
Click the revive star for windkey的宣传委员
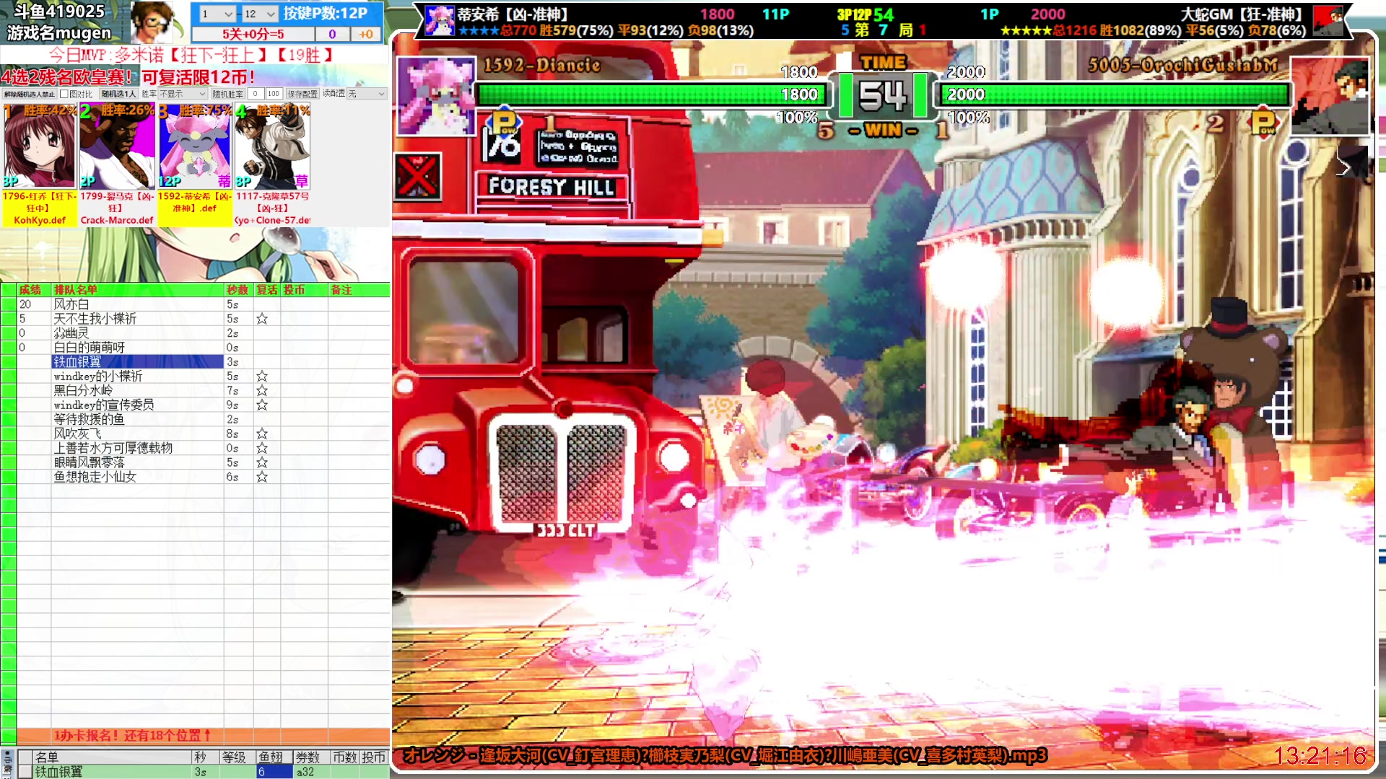262,405
